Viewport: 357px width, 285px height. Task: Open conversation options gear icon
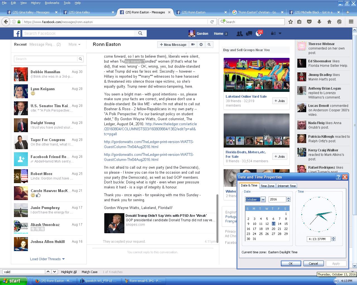201,45
